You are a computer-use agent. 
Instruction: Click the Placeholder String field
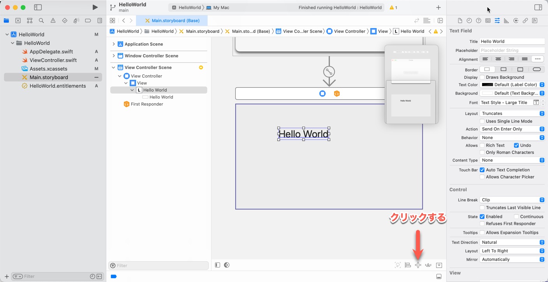pos(512,50)
